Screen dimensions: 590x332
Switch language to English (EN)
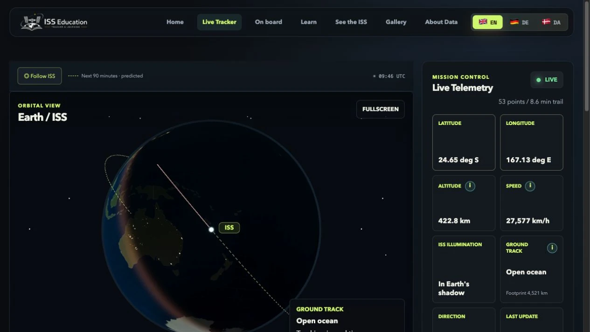pyautogui.click(x=487, y=22)
